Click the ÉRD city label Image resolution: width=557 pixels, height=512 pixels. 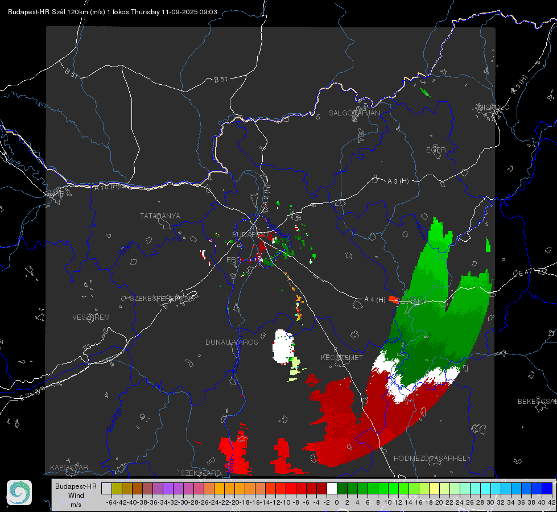pyautogui.click(x=233, y=260)
